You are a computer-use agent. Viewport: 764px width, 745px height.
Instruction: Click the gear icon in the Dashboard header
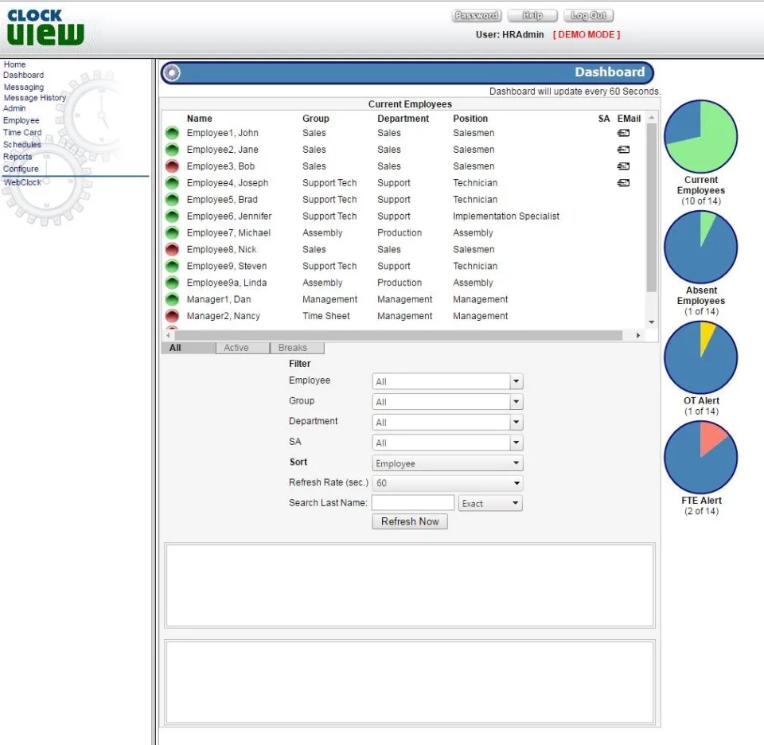click(x=172, y=72)
